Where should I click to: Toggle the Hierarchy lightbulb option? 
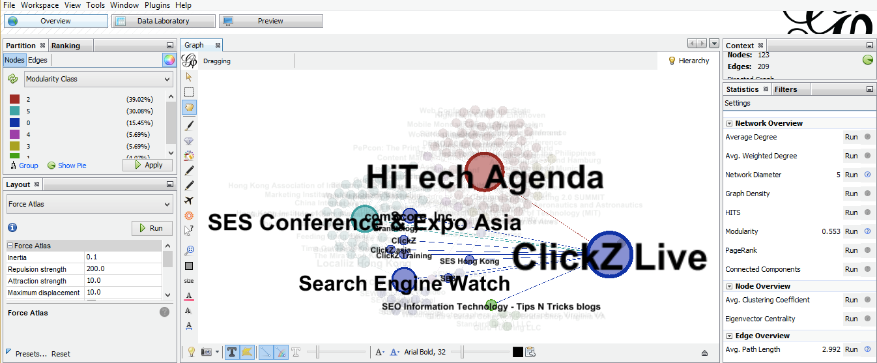tap(689, 61)
